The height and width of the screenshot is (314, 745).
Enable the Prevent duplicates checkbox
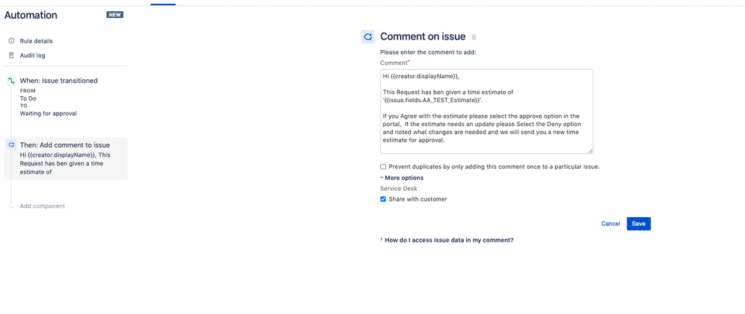(383, 167)
